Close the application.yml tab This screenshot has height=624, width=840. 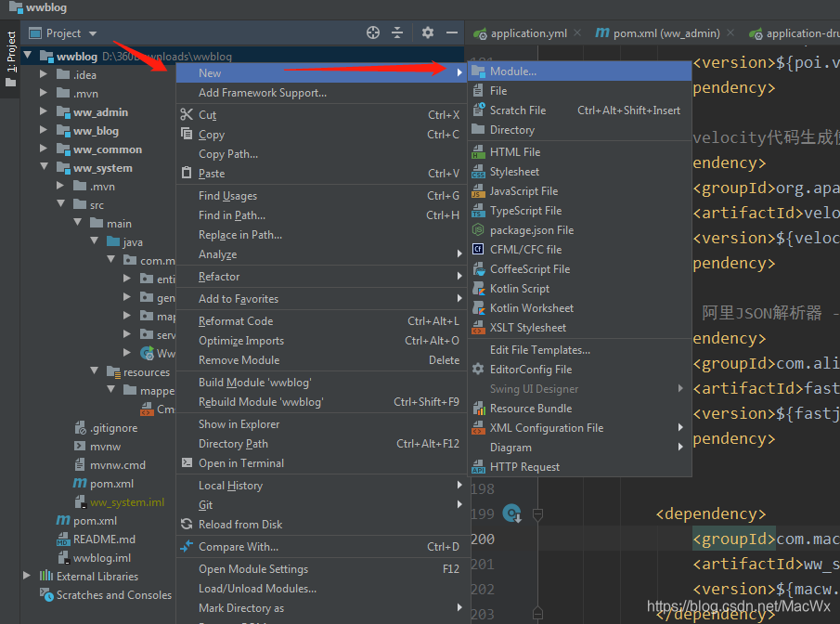pyautogui.click(x=577, y=32)
